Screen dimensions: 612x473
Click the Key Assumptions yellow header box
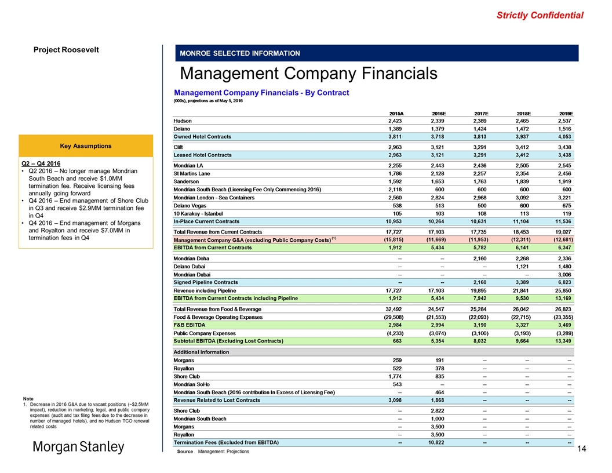83,145
